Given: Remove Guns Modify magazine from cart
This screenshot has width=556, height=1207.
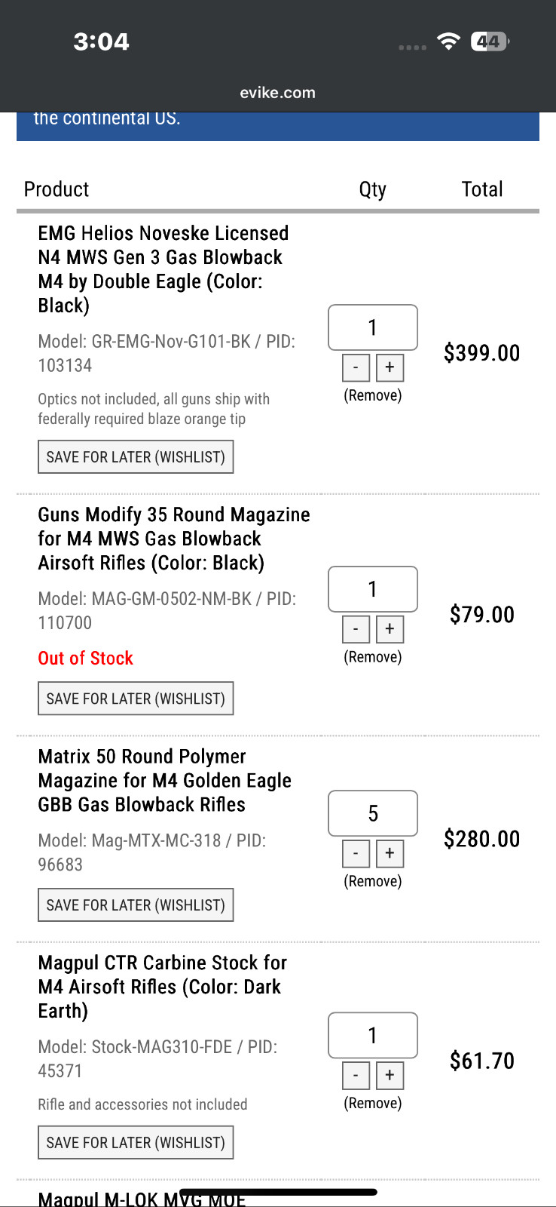Looking at the screenshot, I should tap(372, 657).
